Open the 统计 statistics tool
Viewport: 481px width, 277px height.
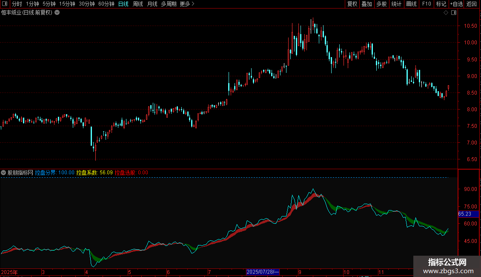[396, 4]
